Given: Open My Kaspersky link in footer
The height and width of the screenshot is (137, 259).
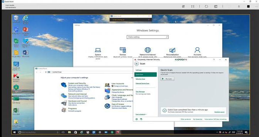Looking at the screenshot, I should coord(198,119).
